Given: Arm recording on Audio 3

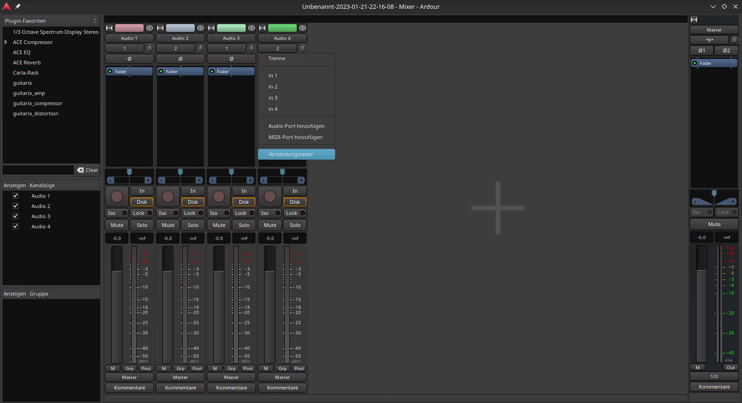Looking at the screenshot, I should pos(219,196).
